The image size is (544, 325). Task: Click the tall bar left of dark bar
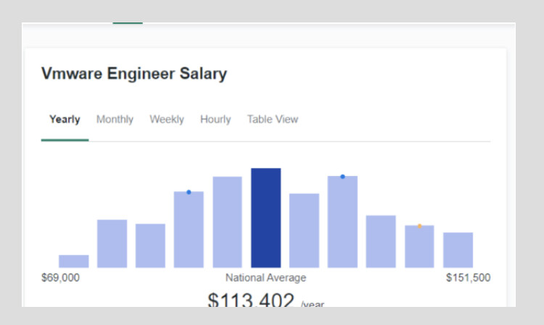click(227, 222)
